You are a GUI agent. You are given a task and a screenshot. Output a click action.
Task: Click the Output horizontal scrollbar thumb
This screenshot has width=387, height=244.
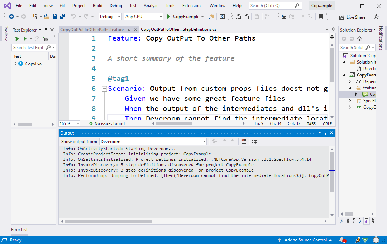click(108, 221)
